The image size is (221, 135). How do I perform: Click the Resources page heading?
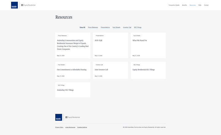(64, 17)
